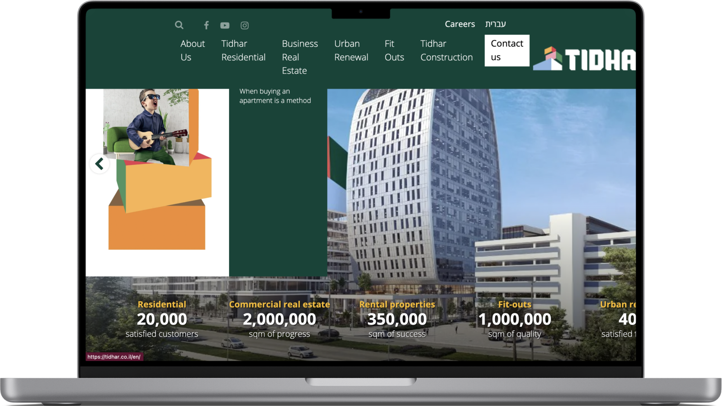Screen dimensions: 722x406
Task: Click the Fit-outs statistic heading
Action: pyautogui.click(x=515, y=304)
